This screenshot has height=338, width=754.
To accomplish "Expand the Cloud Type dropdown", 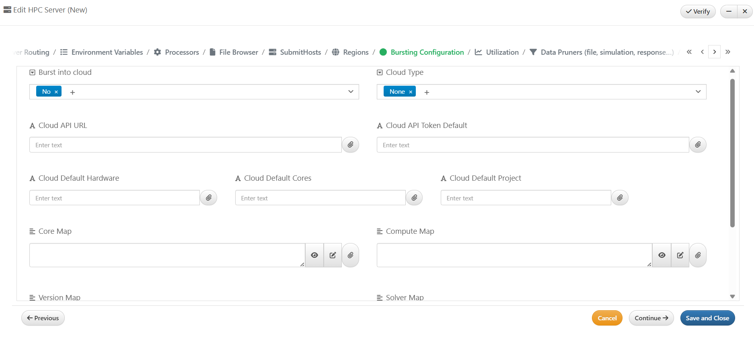I will 698,92.
